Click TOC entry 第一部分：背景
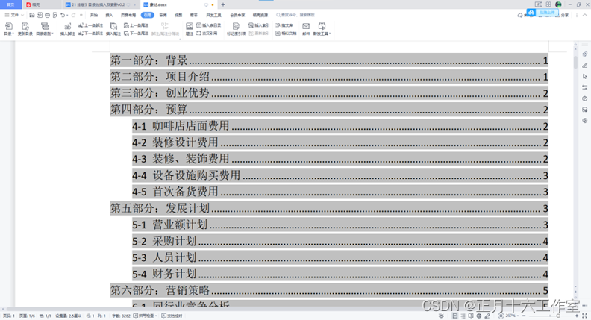The width and height of the screenshot is (591, 320). (x=328, y=60)
